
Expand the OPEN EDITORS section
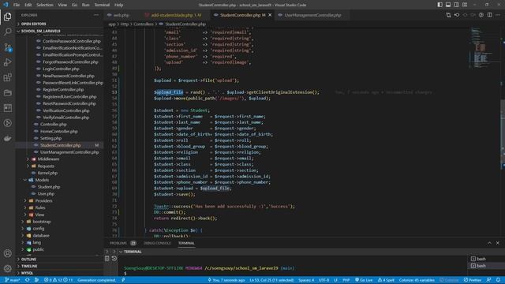[33, 24]
